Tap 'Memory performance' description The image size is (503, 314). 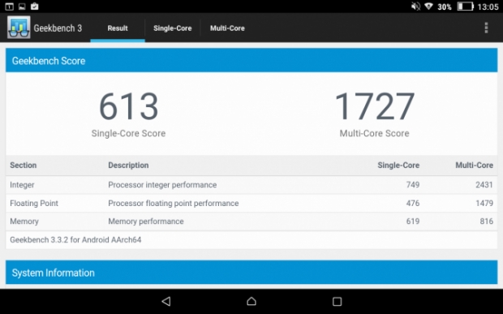(x=146, y=222)
